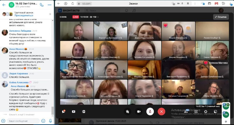
Task: Click the VK search field
Action: point(102,11)
